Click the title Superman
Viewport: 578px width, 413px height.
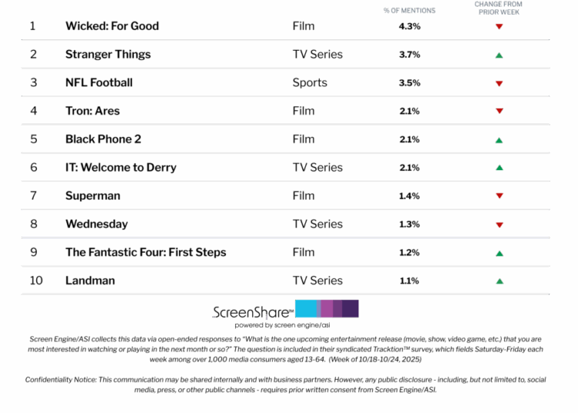(x=93, y=196)
